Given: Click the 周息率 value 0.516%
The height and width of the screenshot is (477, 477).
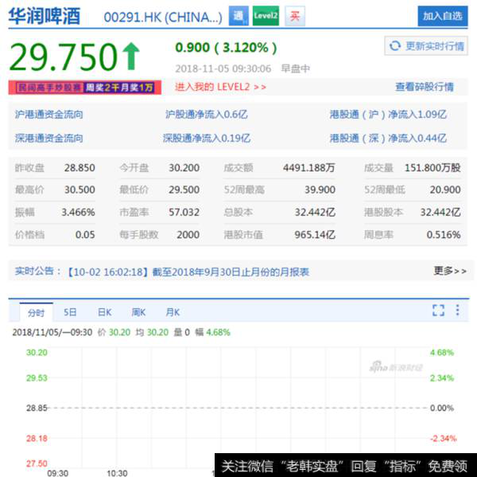Looking at the screenshot, I should click(444, 235).
